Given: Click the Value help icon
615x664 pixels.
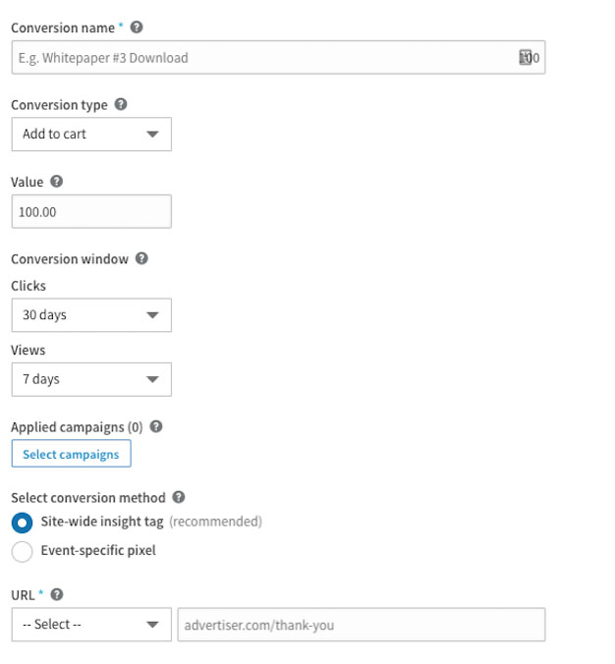Looking at the screenshot, I should click(56, 182).
